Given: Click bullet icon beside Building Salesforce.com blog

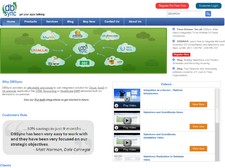Looking at the screenshot, I should [174, 59].
